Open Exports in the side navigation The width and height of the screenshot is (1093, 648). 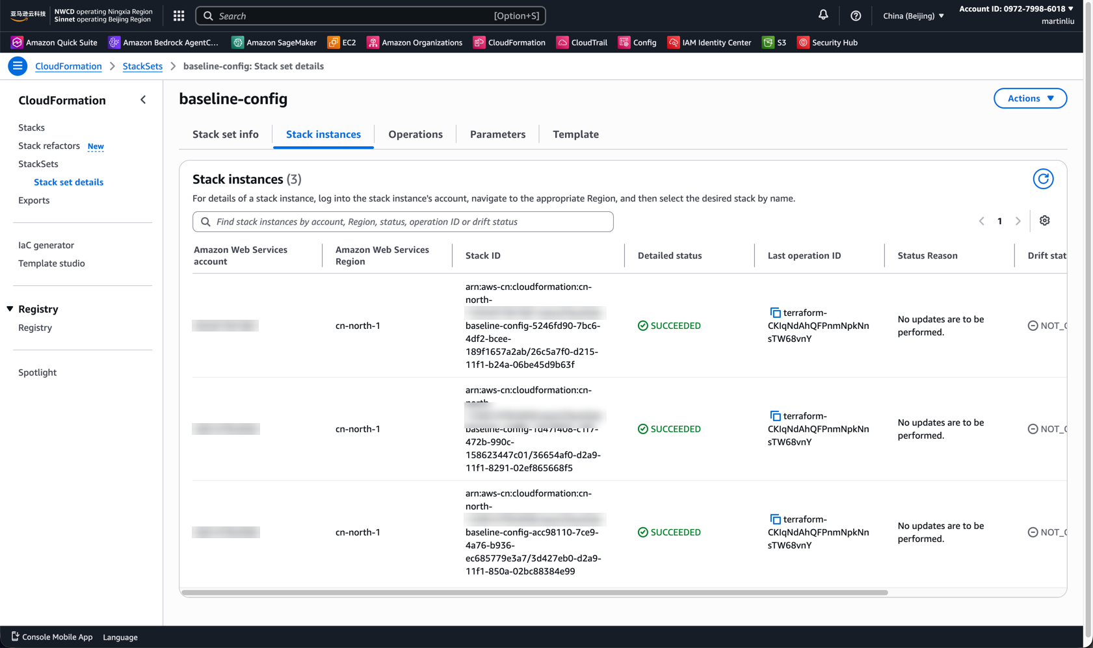[34, 200]
